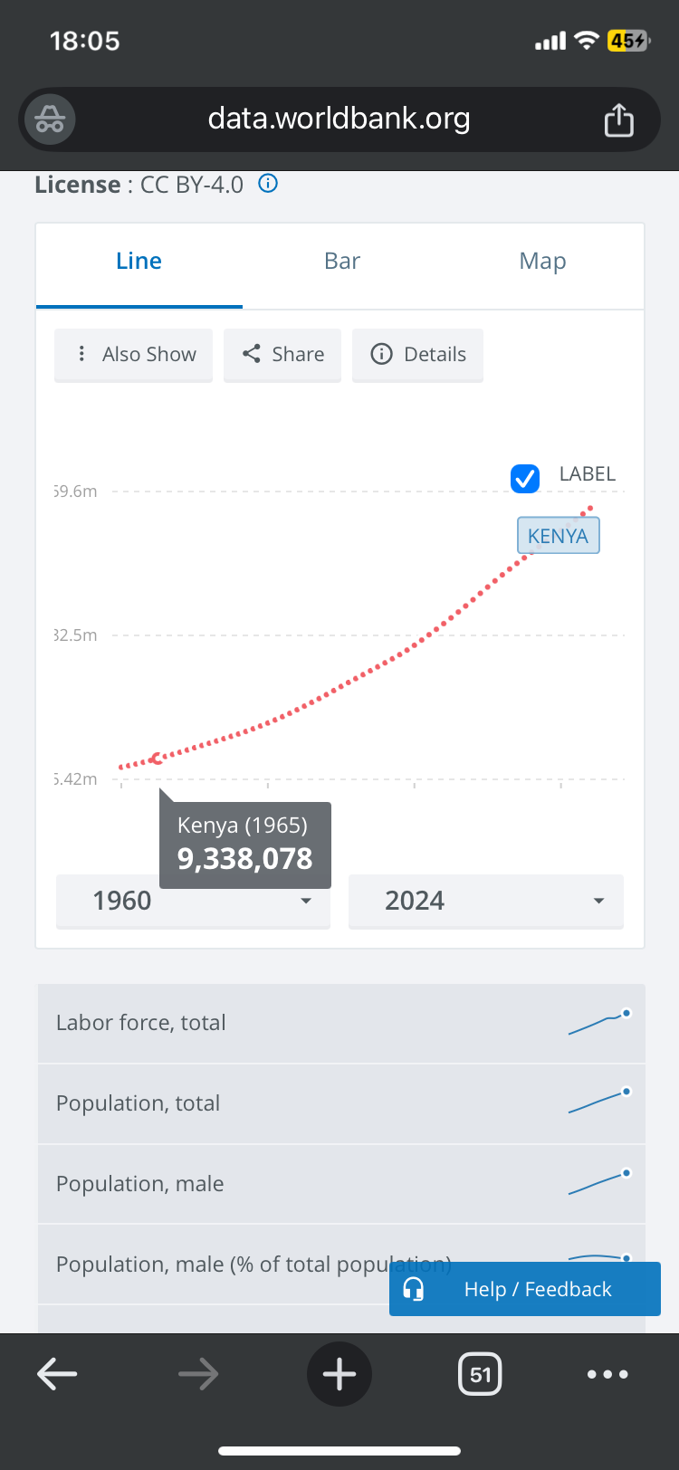
Task: Tap the data.worldbank.org address field
Action: (x=339, y=119)
